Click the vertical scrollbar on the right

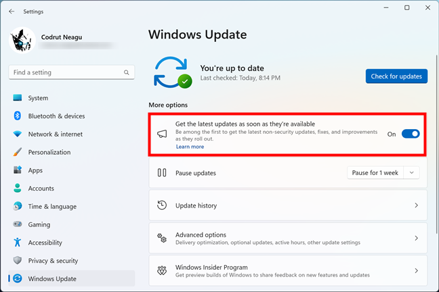pos(437,144)
